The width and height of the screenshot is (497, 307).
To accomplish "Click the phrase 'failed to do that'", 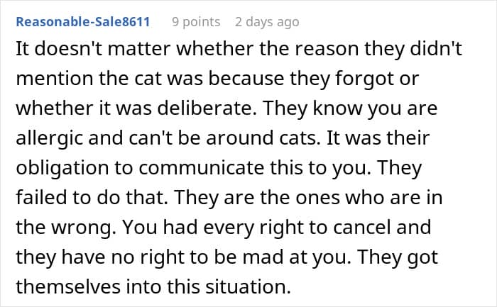I will [92, 198].
